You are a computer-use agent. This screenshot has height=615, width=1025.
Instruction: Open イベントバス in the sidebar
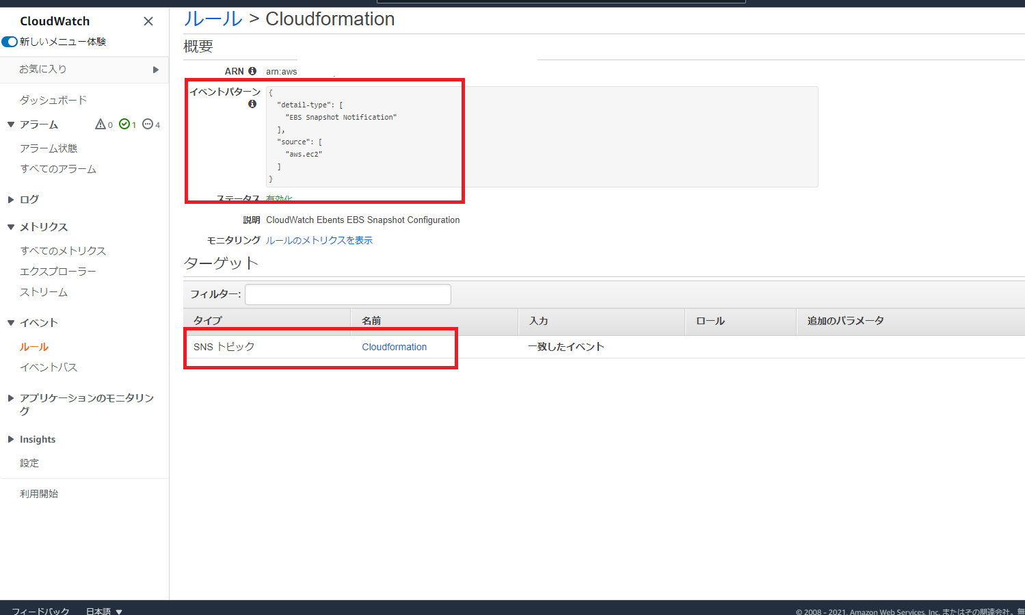(x=49, y=367)
